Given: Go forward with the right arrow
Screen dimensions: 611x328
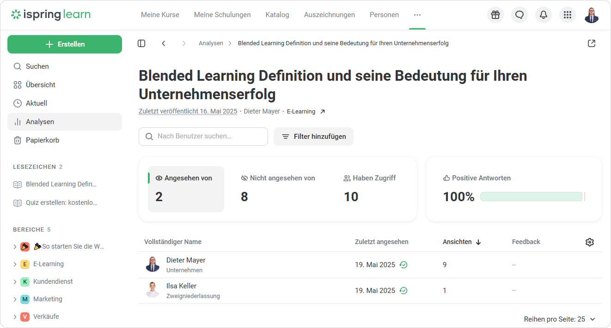Looking at the screenshot, I should pos(184,43).
